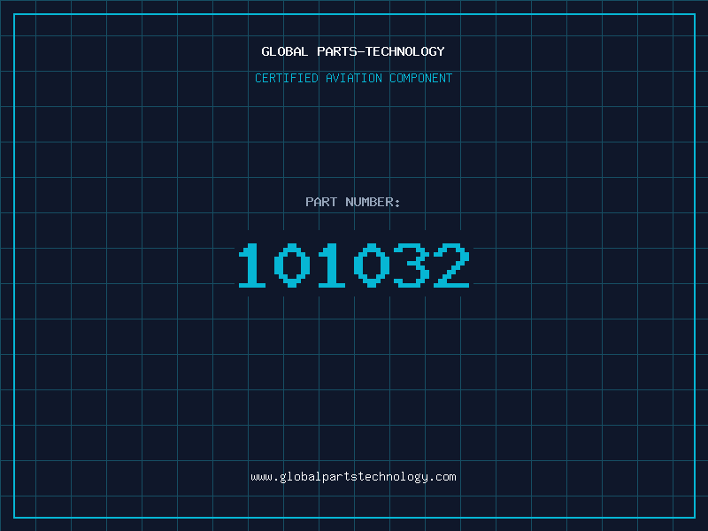This screenshot has width=708, height=531.
Task: Click the GLOBAL PARTS-TECHNOLOGY heading
Action: [x=353, y=51]
